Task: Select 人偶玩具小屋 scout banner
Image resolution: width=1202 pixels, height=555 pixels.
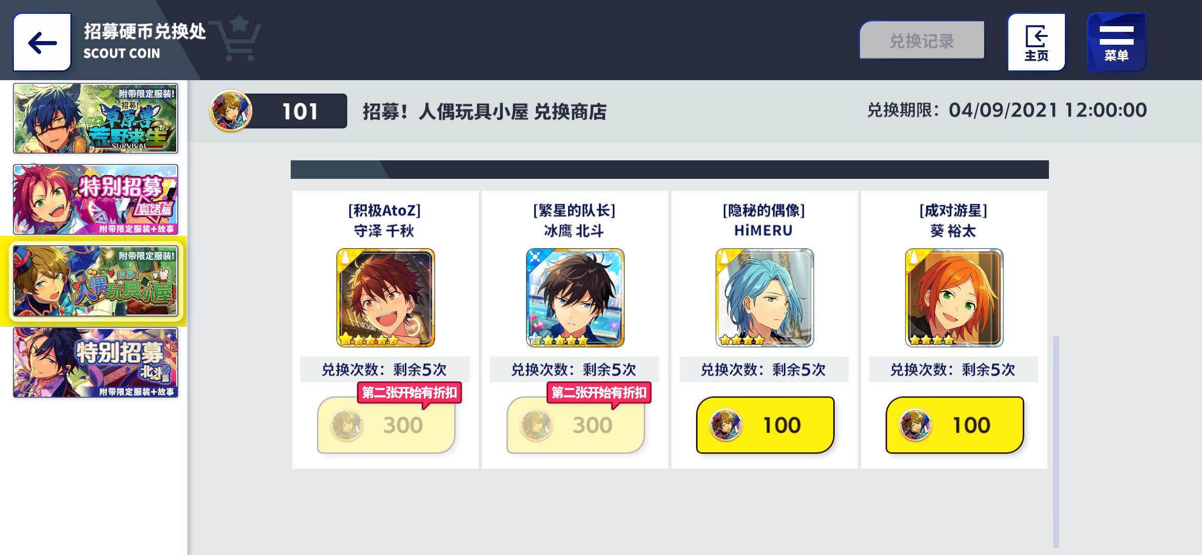Action: point(96,281)
